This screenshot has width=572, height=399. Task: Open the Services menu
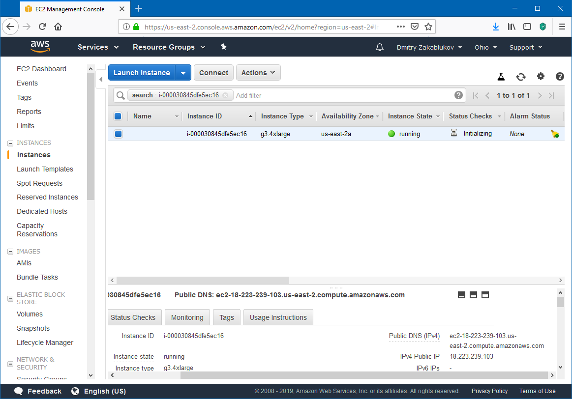click(98, 47)
